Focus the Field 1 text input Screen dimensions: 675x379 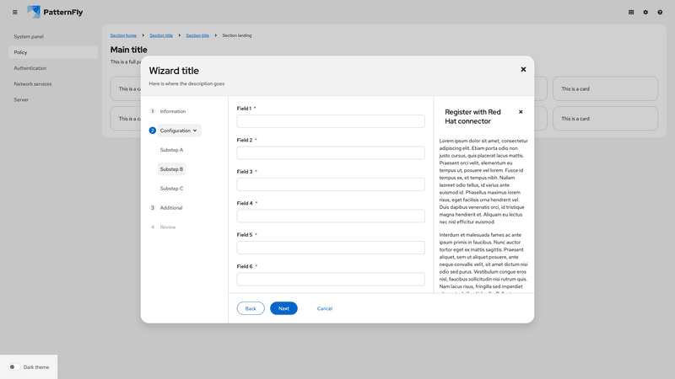(331, 121)
